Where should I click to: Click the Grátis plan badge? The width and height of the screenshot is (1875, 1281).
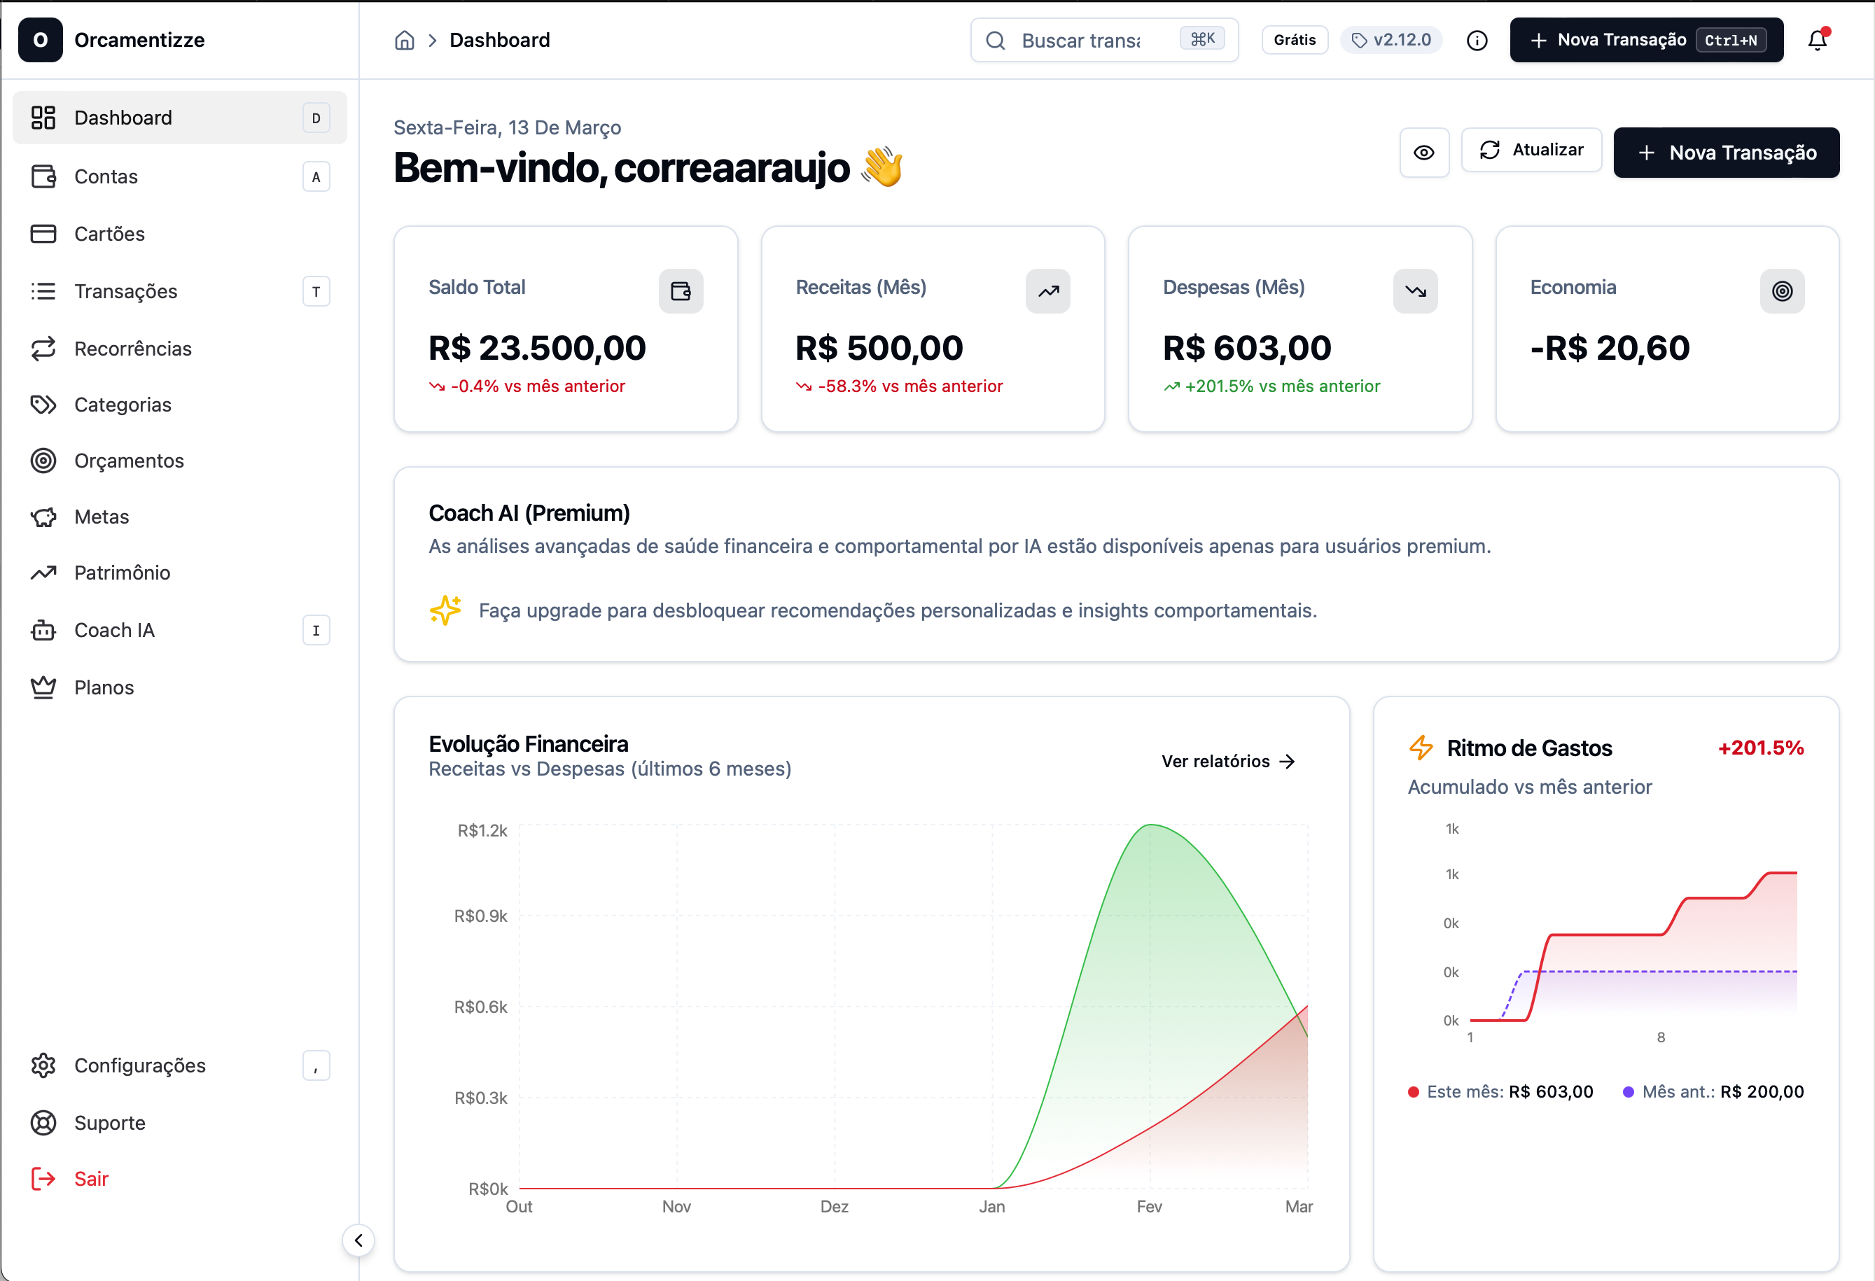[1294, 41]
